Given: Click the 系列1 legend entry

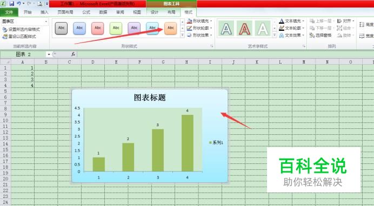Looking at the screenshot, I should click(216, 142).
